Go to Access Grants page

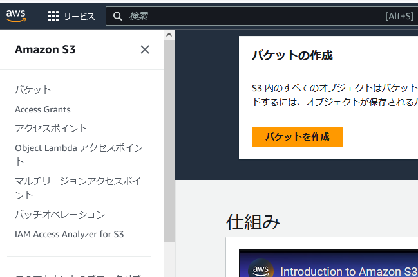pyautogui.click(x=43, y=109)
